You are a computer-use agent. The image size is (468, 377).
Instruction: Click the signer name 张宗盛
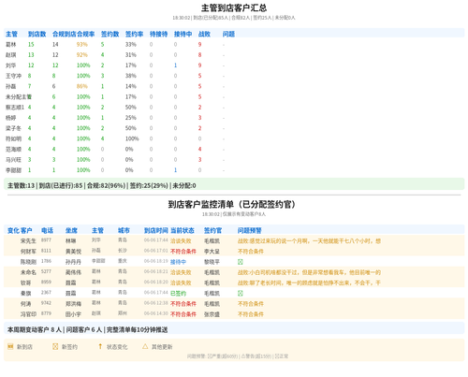(212, 314)
